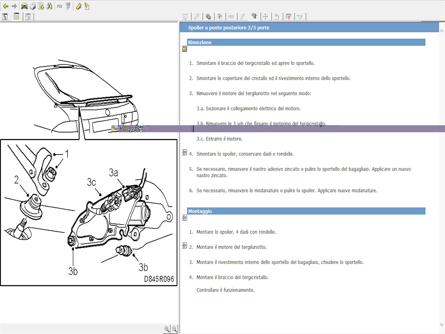Print the current document
The width and height of the screenshot is (445, 334).
(33, 6)
